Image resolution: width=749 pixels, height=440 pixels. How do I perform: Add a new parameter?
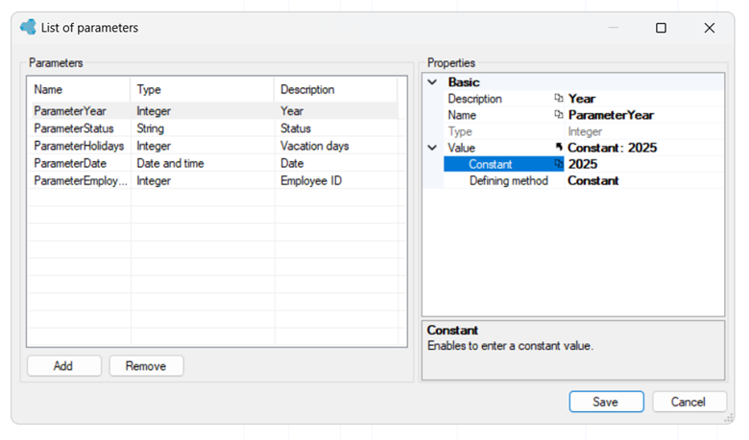coord(63,365)
